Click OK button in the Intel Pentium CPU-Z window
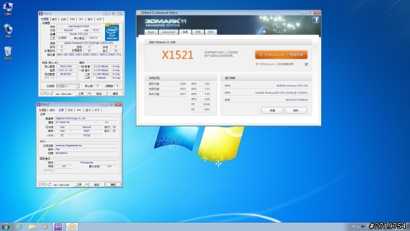Image resolution: width=410 pixels, height=231 pixels. (x=115, y=94)
